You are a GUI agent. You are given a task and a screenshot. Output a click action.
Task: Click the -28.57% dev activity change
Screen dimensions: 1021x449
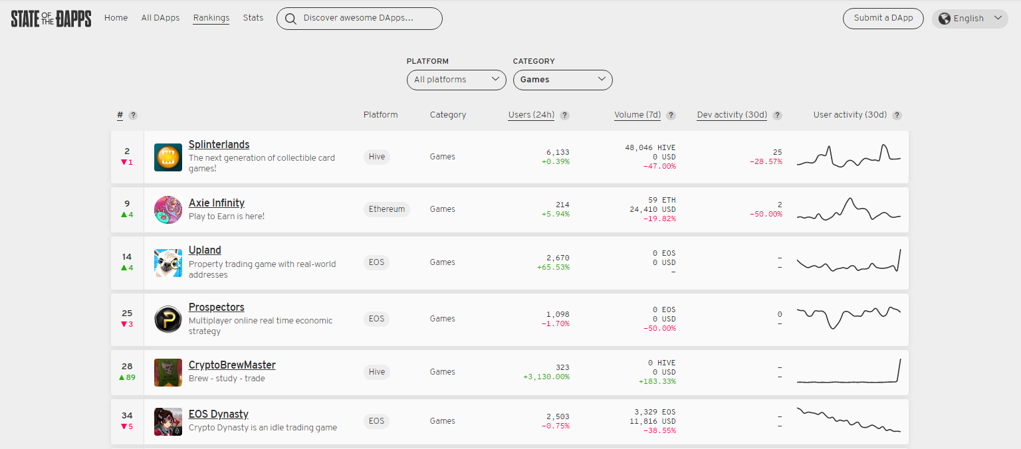(765, 161)
